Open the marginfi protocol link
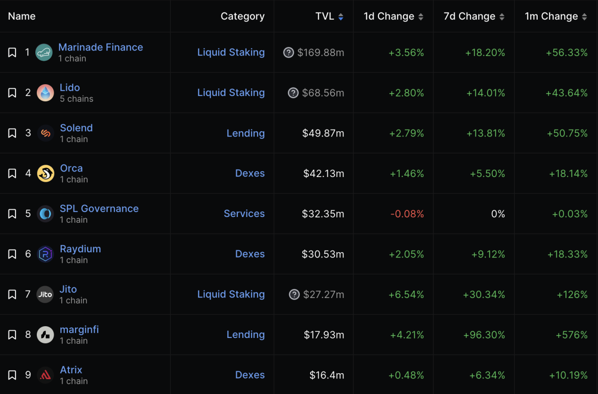Image resolution: width=598 pixels, height=394 pixels. (x=79, y=330)
